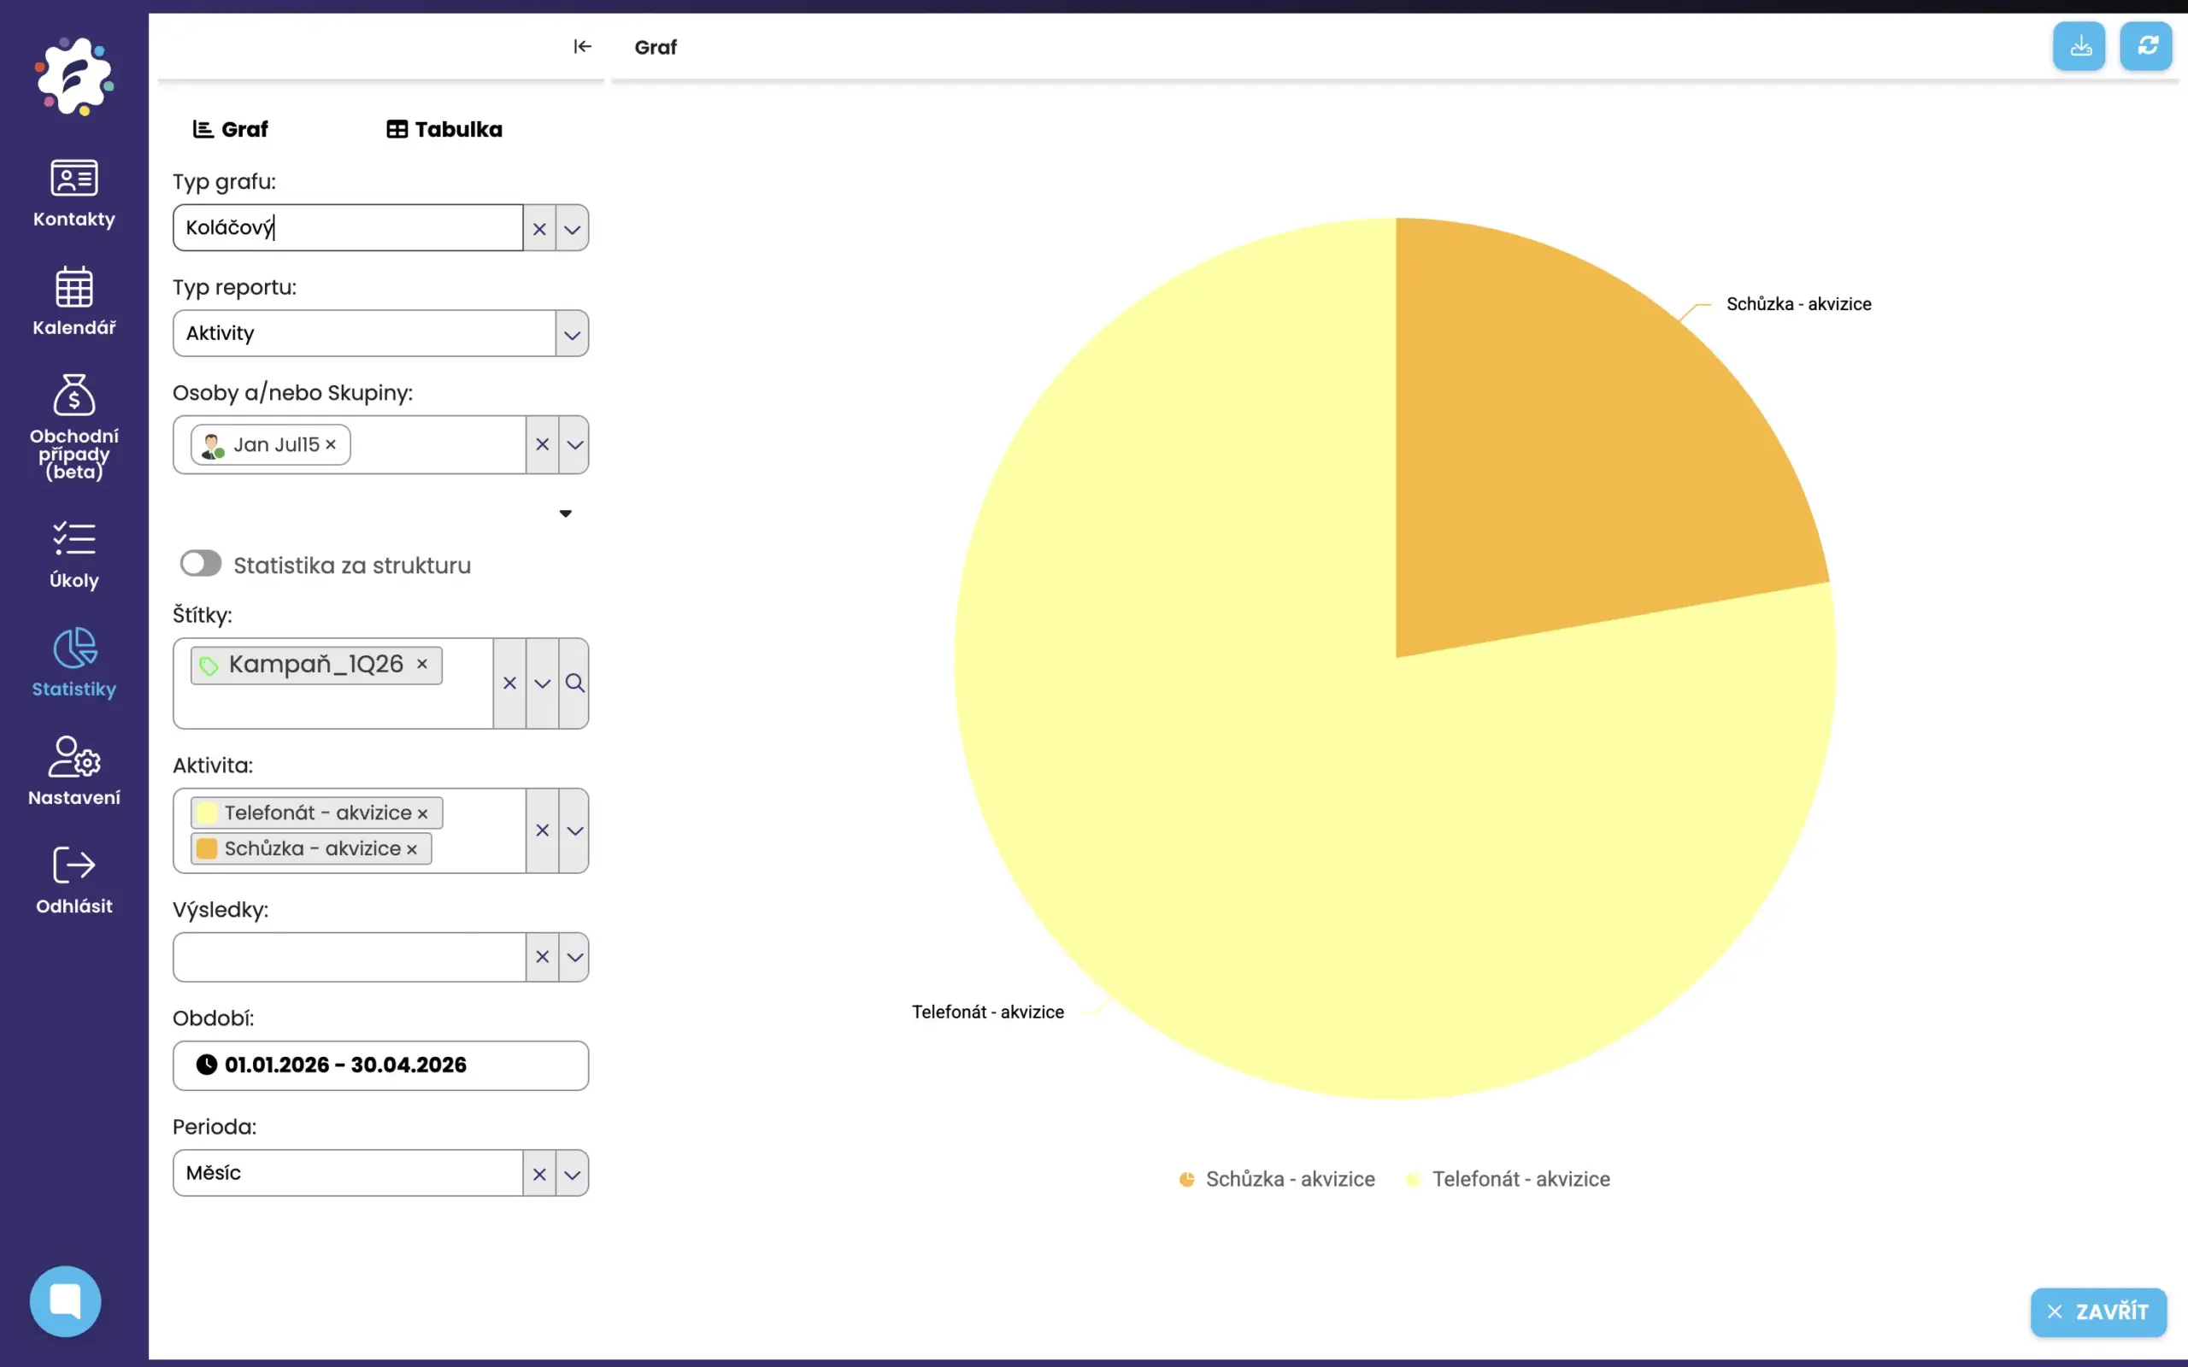Click the ZAVŘÍT button
This screenshot has height=1367, width=2188.
pos(2098,1311)
